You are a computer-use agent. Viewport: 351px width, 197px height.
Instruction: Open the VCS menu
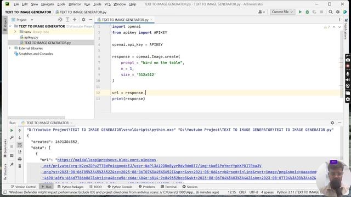[107, 4]
